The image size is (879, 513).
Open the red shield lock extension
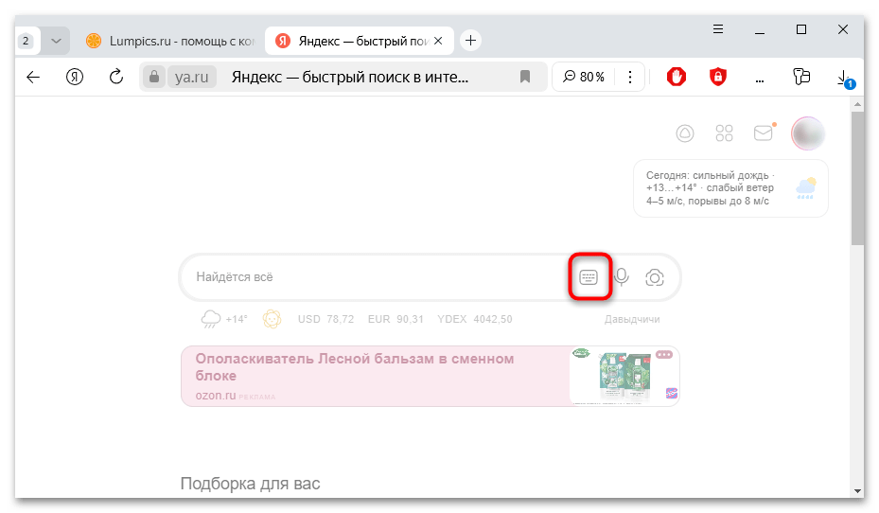717,77
